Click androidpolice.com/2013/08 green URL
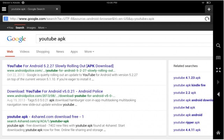Screen dimensions: 224x140 [61, 96]
